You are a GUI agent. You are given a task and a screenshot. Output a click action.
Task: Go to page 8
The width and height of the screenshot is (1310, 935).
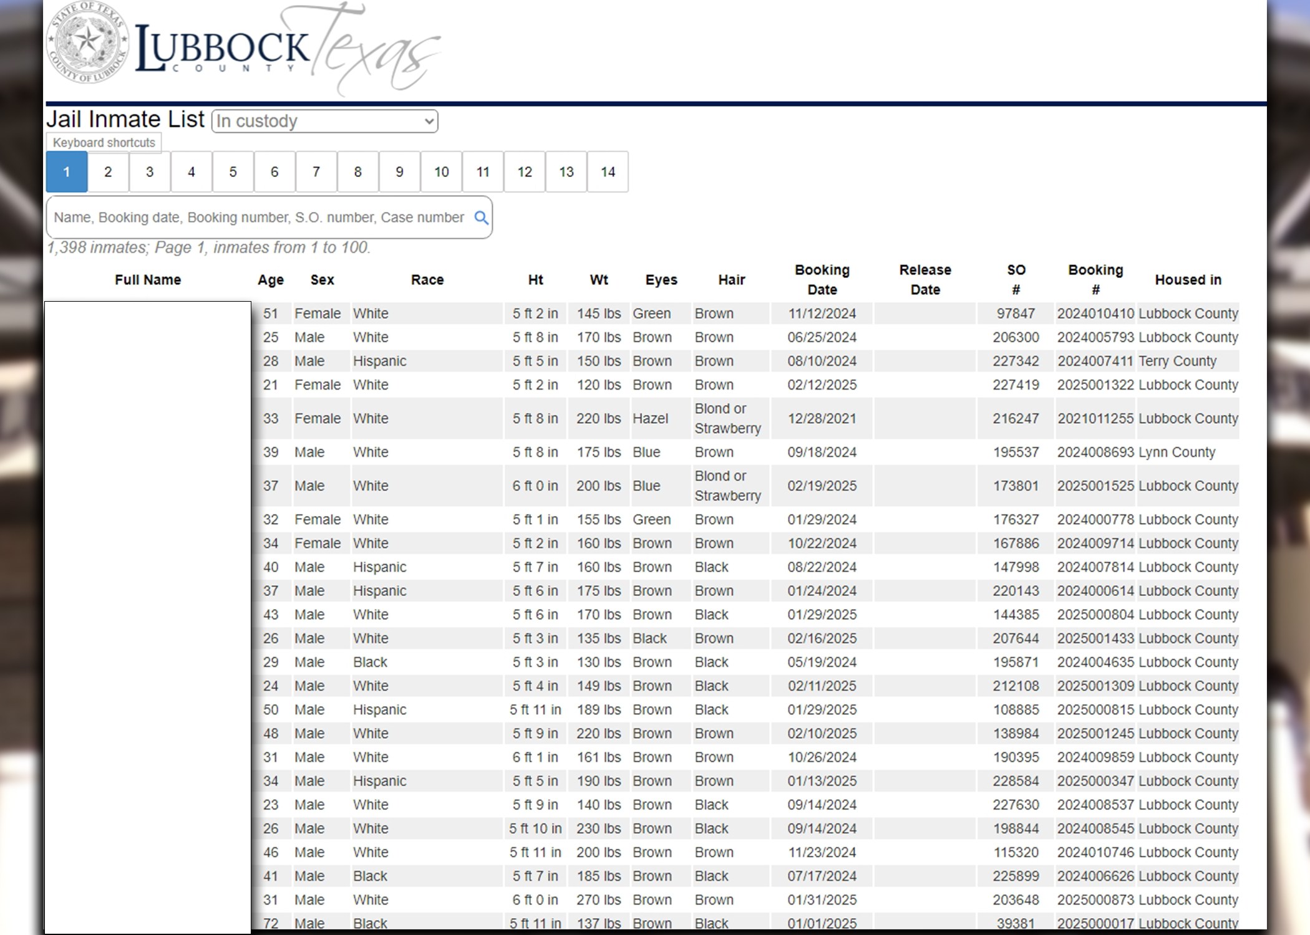pyautogui.click(x=358, y=172)
